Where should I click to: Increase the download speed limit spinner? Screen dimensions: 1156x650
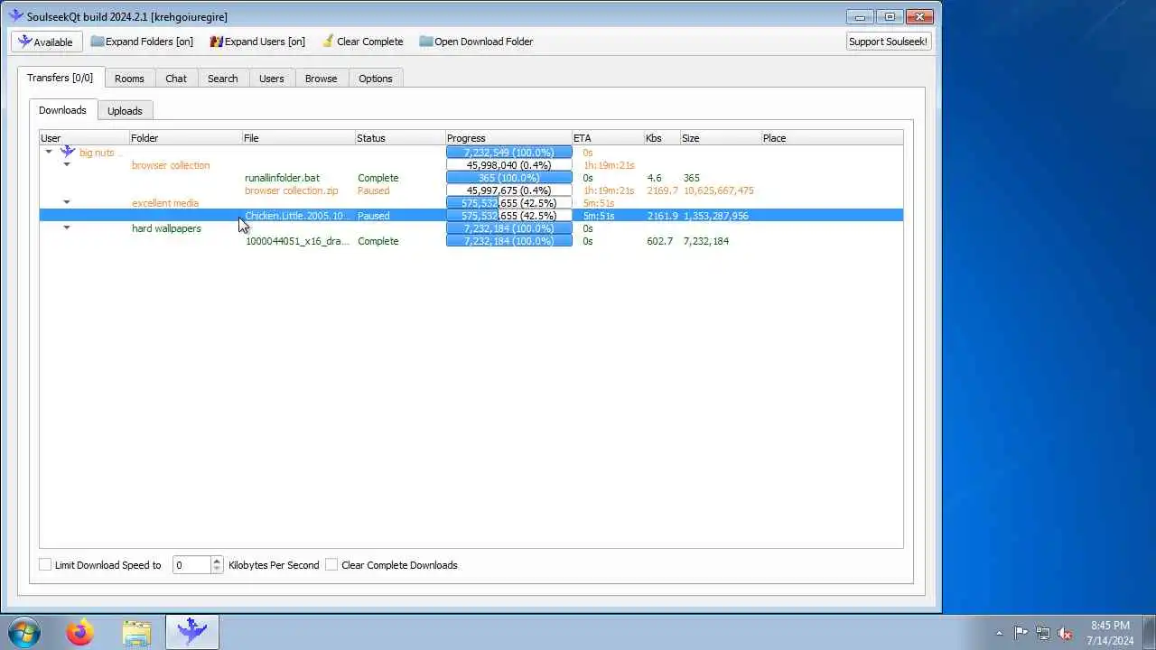pyautogui.click(x=217, y=561)
